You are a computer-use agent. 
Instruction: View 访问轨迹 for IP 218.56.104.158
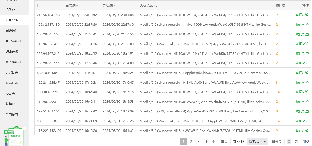tap(302, 15)
